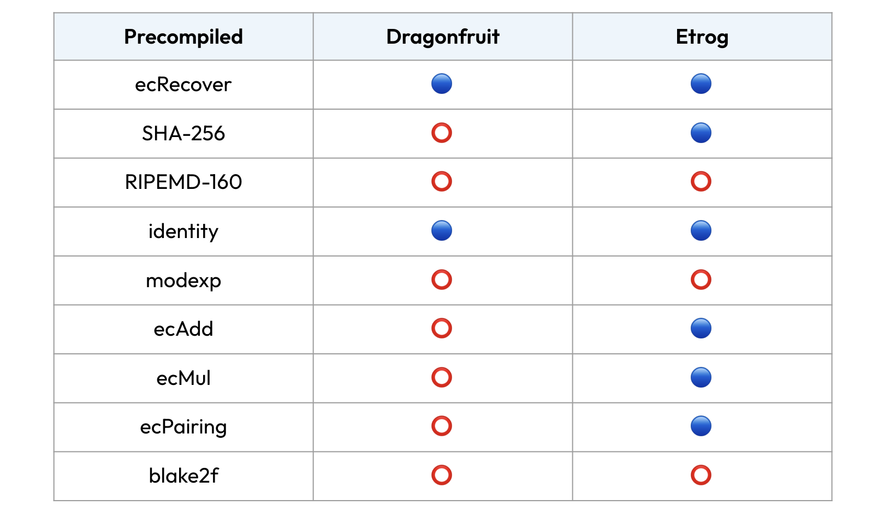Click the red circle for modexp under Dragonfruit

pyautogui.click(x=442, y=280)
